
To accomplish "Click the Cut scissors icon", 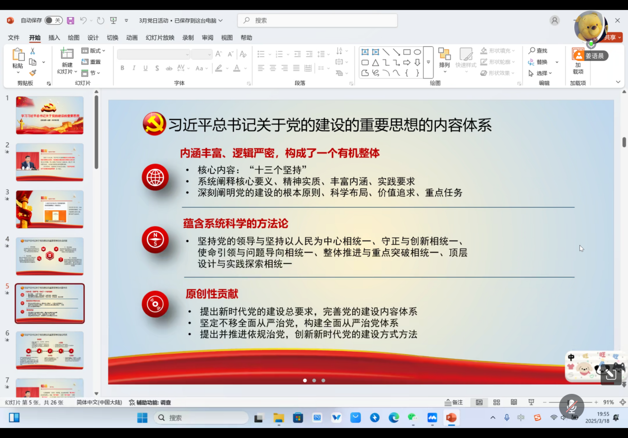I will tap(33, 51).
